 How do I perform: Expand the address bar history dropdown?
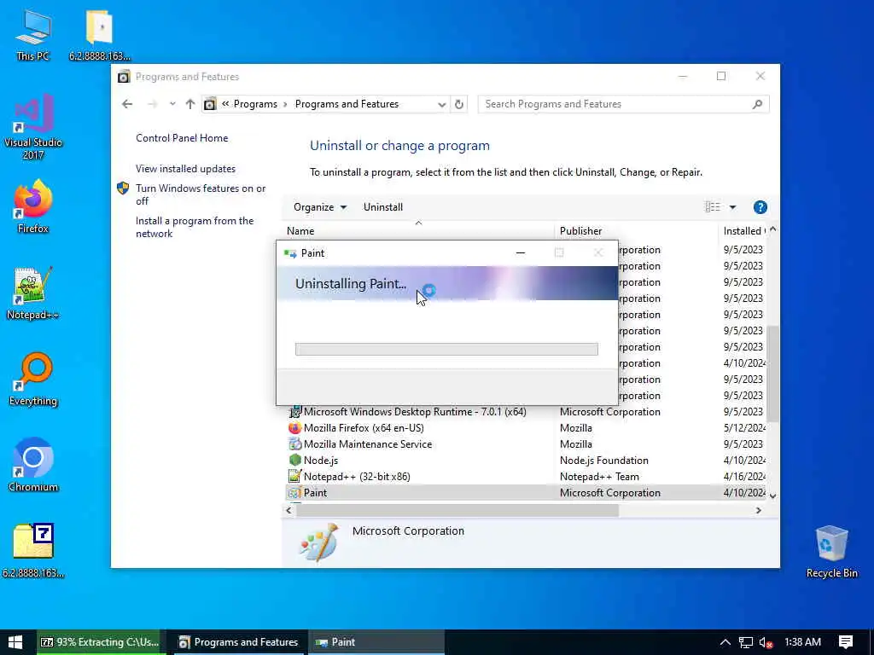[441, 104]
